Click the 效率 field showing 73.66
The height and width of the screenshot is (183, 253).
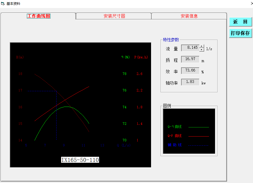[x=190, y=71]
